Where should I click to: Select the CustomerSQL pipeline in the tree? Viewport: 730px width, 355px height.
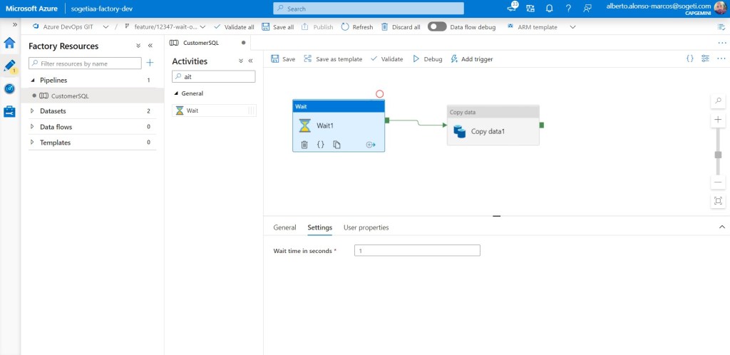(69, 96)
